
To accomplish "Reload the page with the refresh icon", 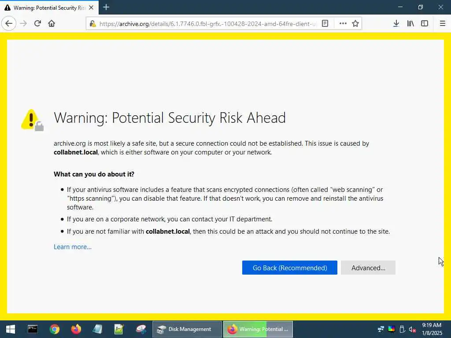I will [x=37, y=24].
